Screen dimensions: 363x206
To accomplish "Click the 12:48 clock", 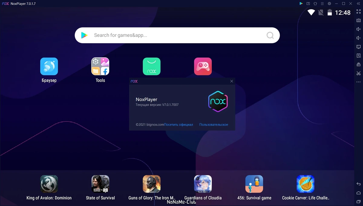I will point(343,13).
